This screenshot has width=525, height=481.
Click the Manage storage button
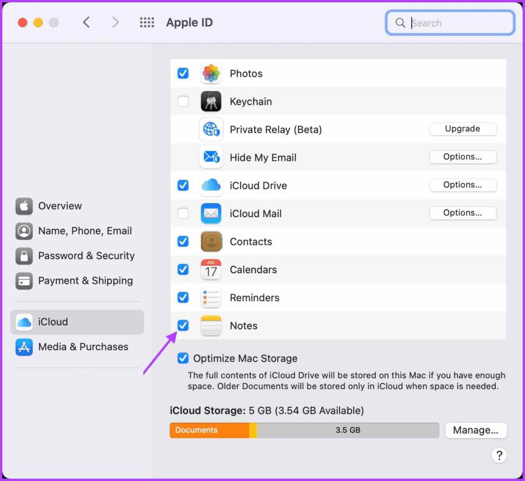point(476,430)
